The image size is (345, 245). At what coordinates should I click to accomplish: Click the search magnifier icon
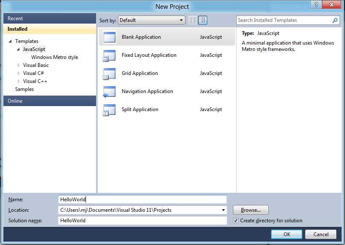click(335, 20)
